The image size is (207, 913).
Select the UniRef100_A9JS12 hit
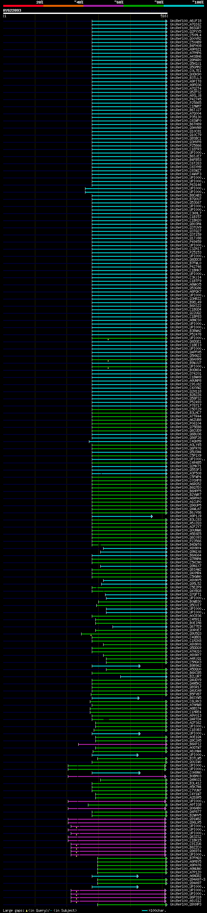point(186,901)
